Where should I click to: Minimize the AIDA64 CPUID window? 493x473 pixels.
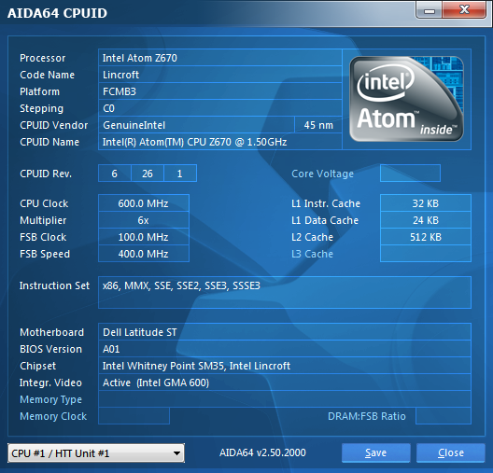(430, 10)
